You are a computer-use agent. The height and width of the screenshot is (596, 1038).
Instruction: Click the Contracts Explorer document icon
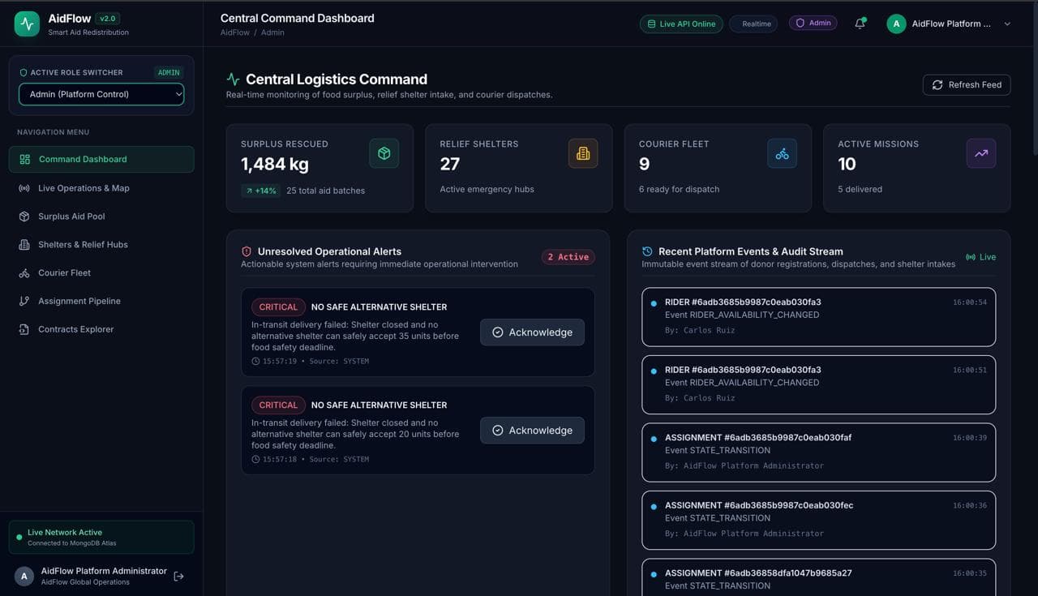(x=24, y=329)
